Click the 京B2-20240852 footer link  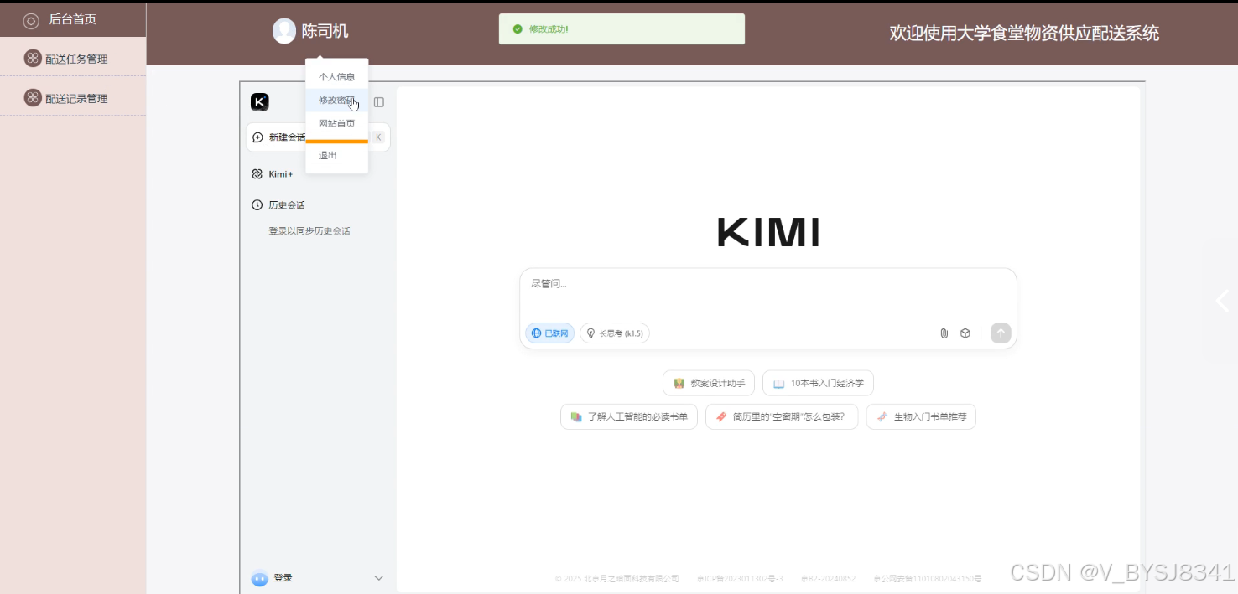[828, 579]
